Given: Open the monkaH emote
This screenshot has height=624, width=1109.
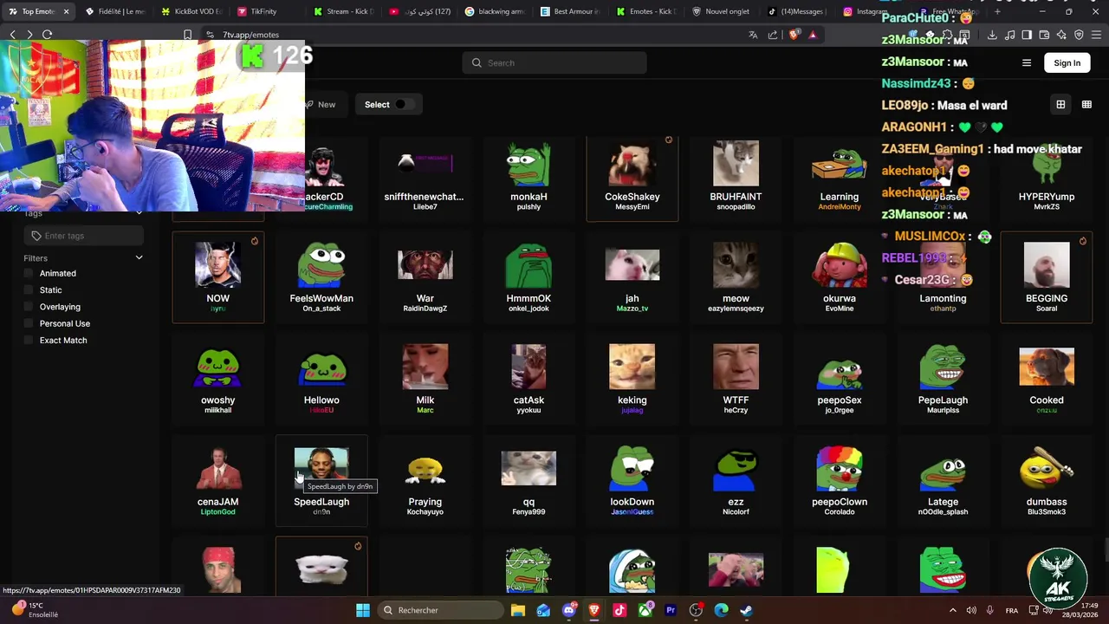Looking at the screenshot, I should [529, 178].
